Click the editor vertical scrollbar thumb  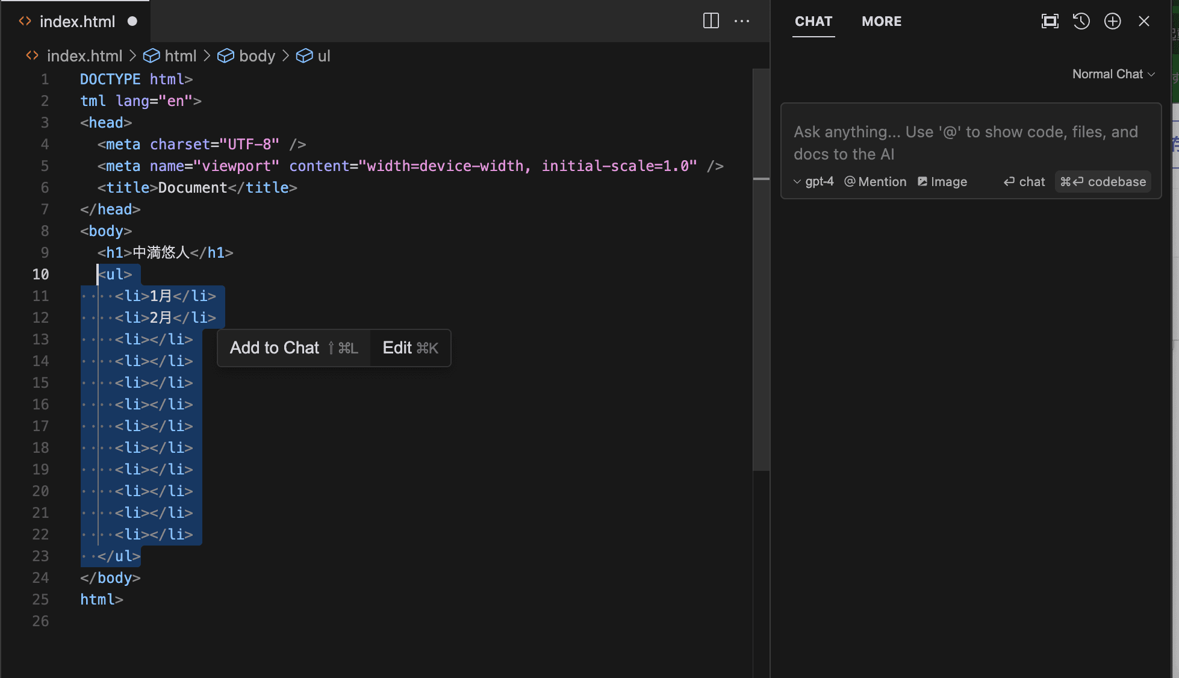761,269
